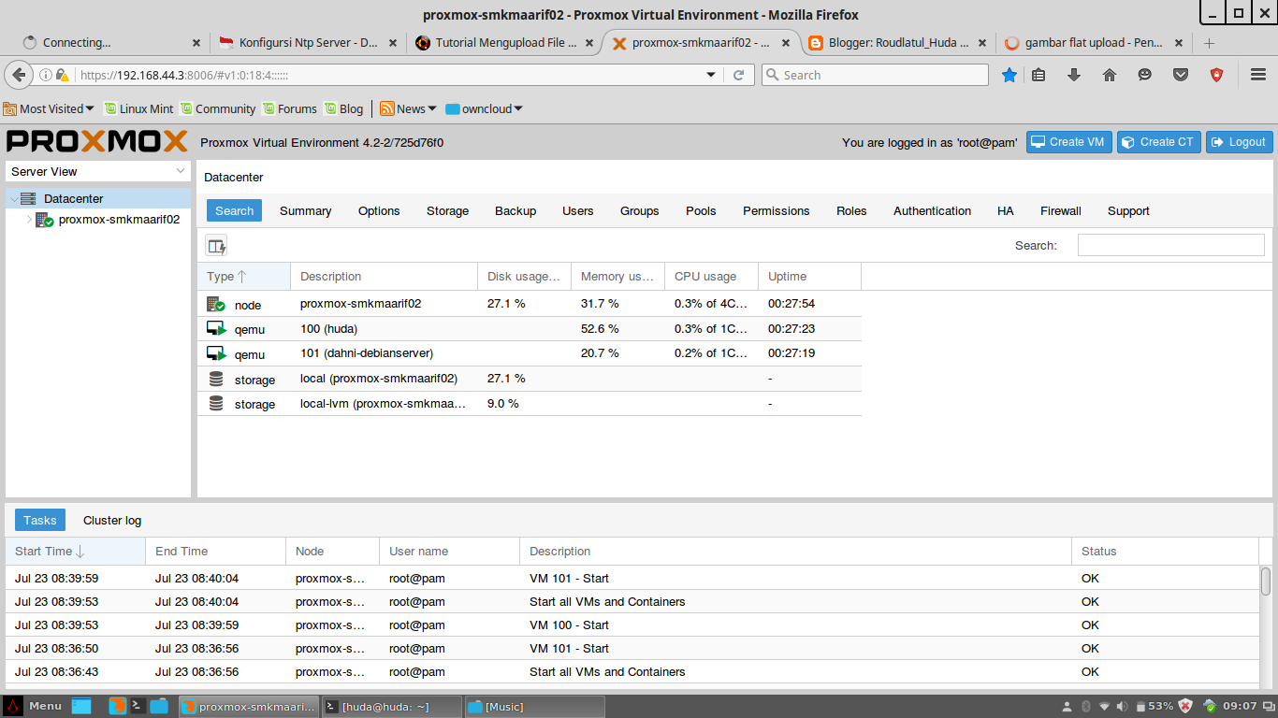1278x718 pixels.
Task: Reload the current page
Action: (x=738, y=75)
